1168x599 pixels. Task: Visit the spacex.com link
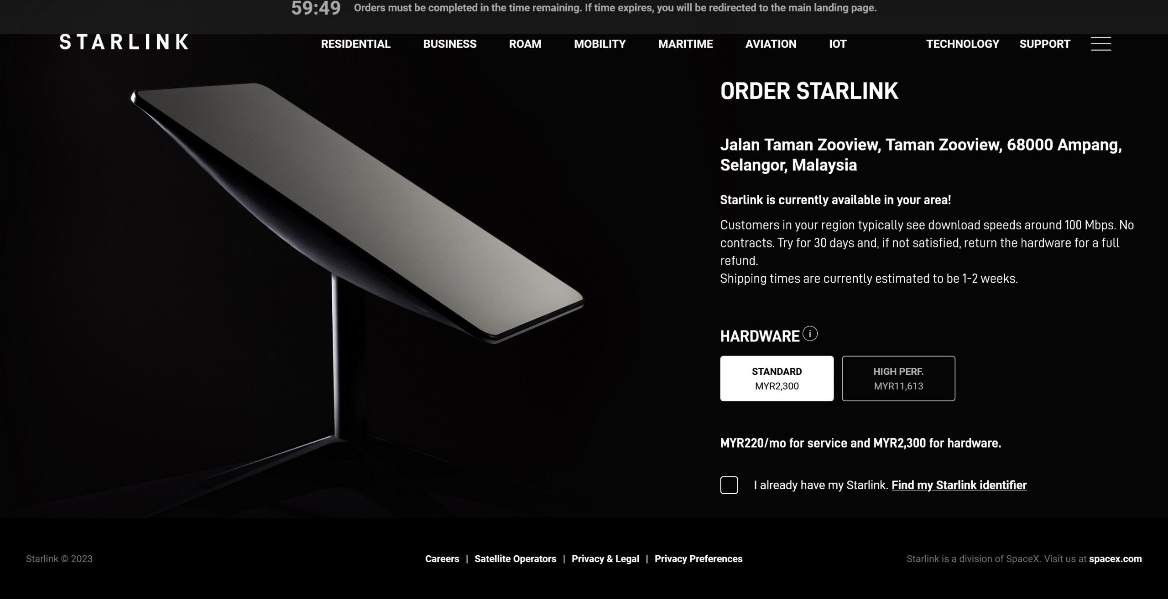click(1115, 559)
